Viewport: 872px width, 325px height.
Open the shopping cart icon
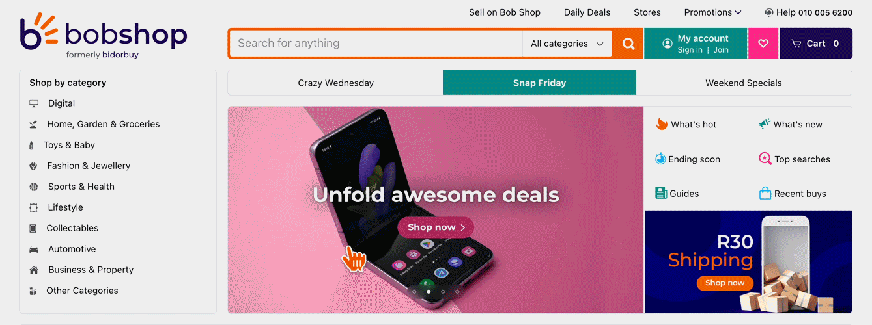click(796, 44)
